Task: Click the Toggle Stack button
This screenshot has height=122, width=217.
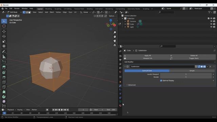Action: 193,58
